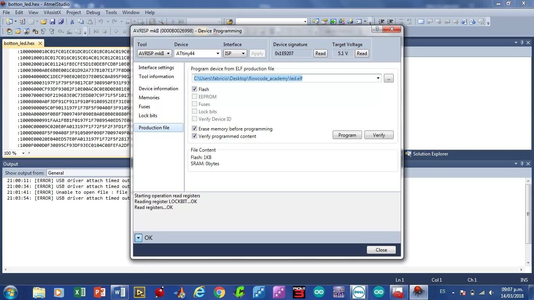Open PICkit 3 from the taskbar
The image size is (534, 300).
[x=299, y=292]
